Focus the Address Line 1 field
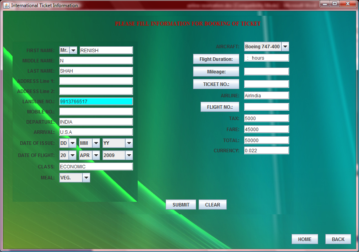This screenshot has width=359, height=252. point(96,81)
